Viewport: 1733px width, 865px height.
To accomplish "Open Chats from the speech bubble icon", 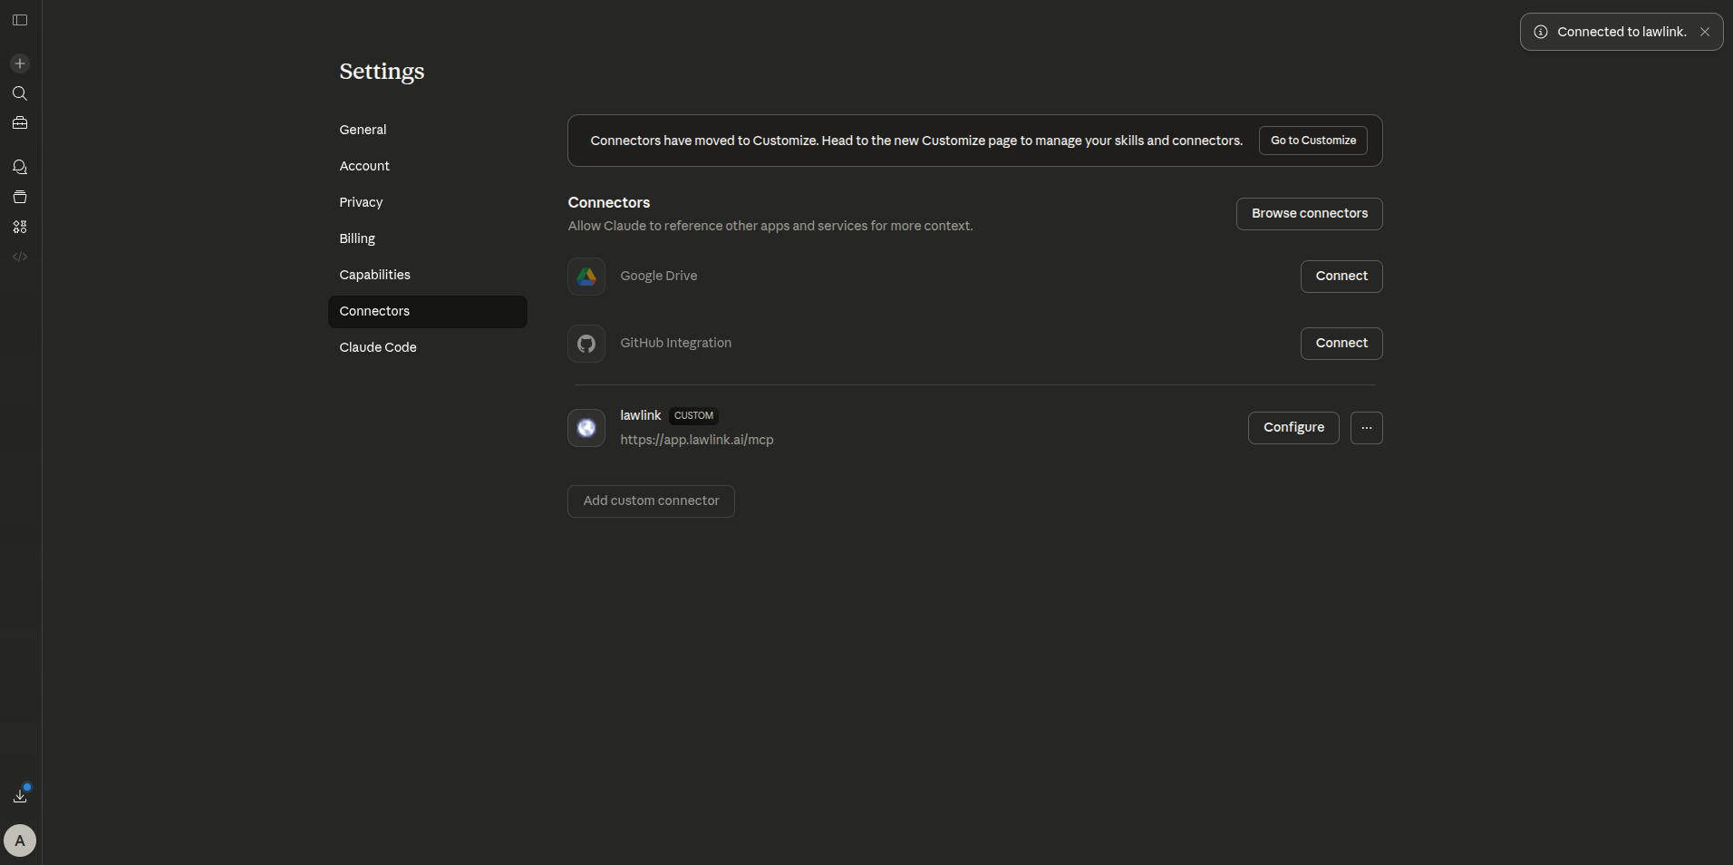I will point(20,167).
